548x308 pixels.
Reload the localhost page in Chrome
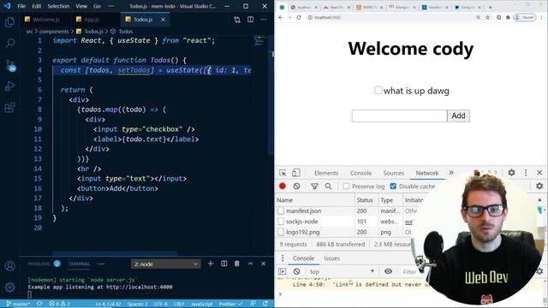coord(299,17)
